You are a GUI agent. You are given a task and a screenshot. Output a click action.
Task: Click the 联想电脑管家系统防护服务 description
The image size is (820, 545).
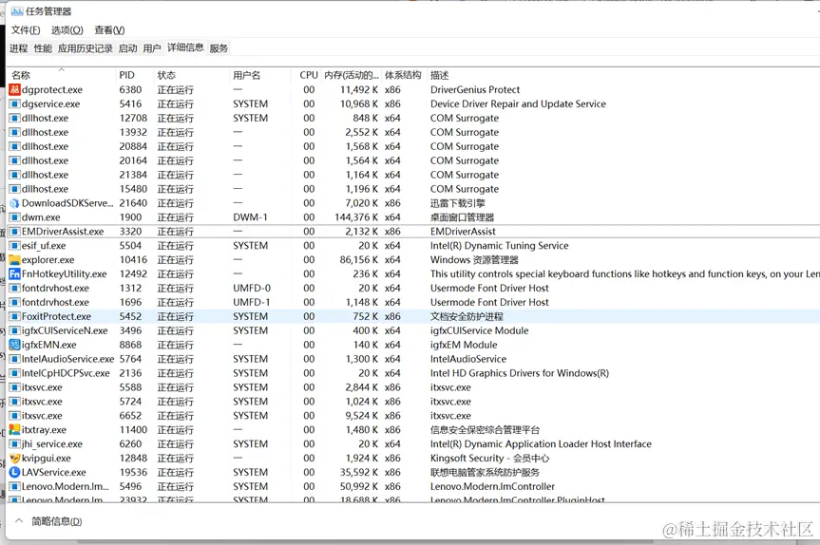[485, 472]
